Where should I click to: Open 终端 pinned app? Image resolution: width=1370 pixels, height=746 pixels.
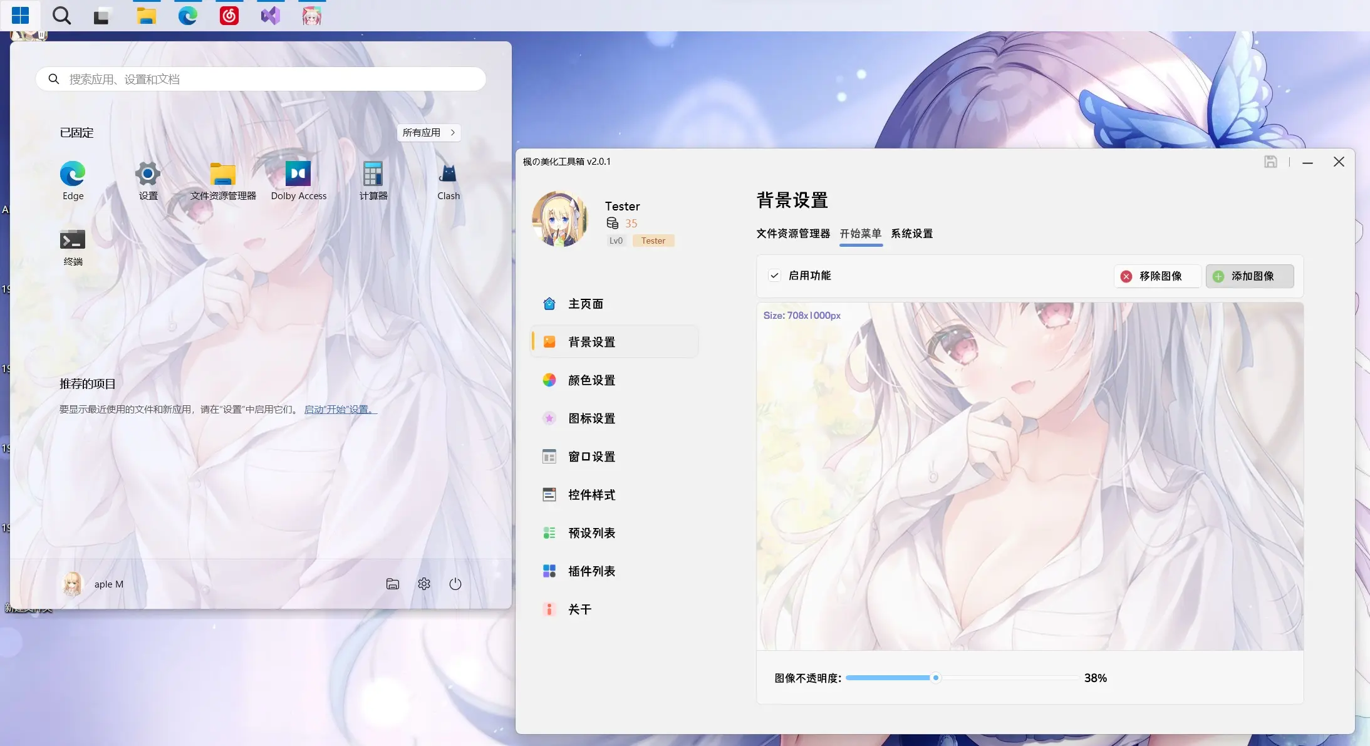(x=73, y=247)
